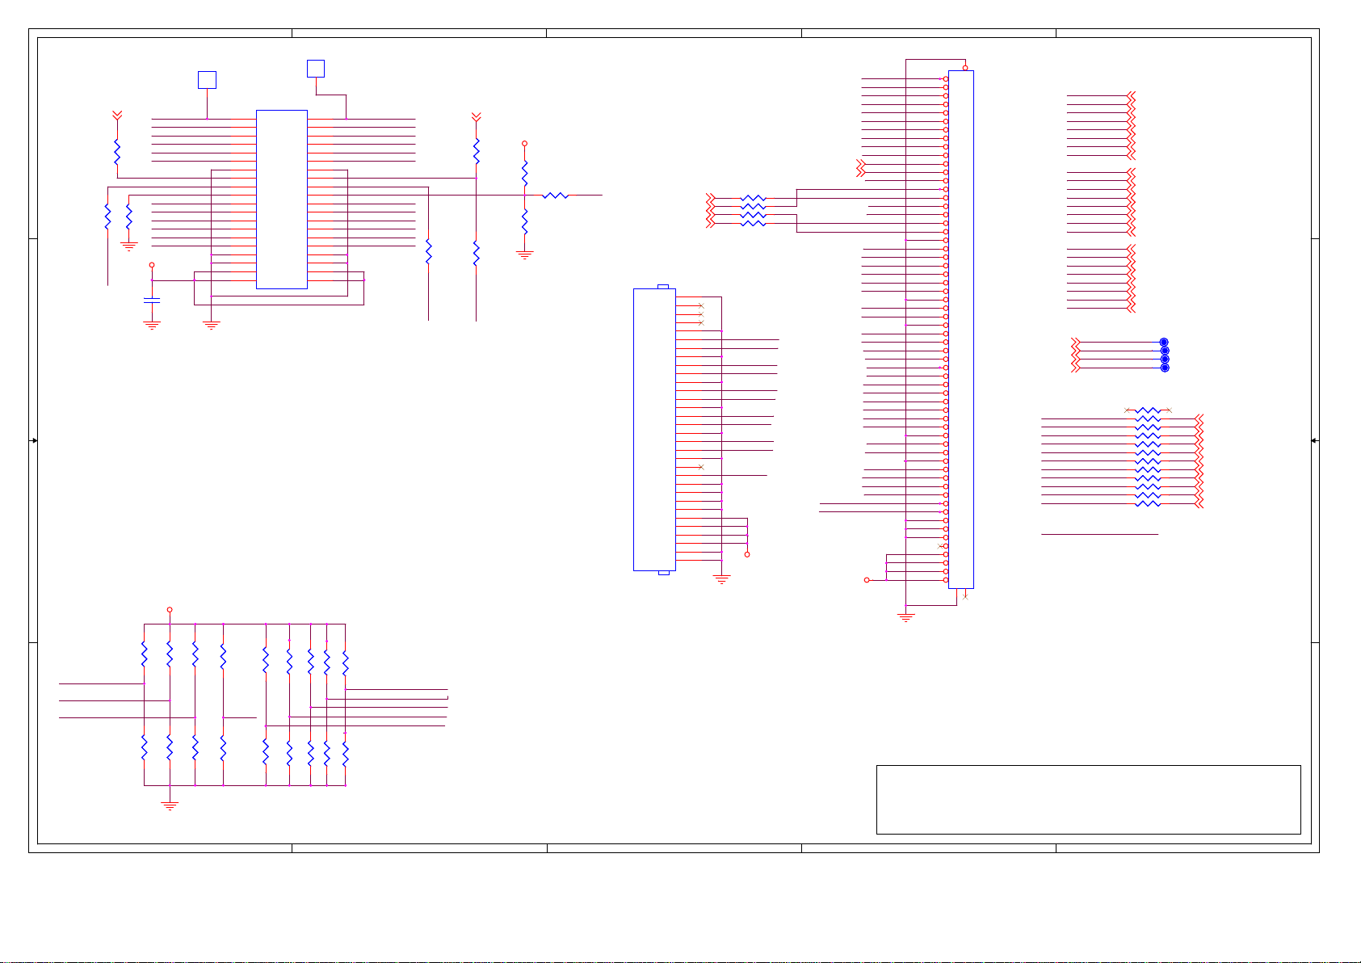The height and width of the screenshot is (963, 1361).
Task: Click the ground symbol under the capacitor
Action: point(151,325)
